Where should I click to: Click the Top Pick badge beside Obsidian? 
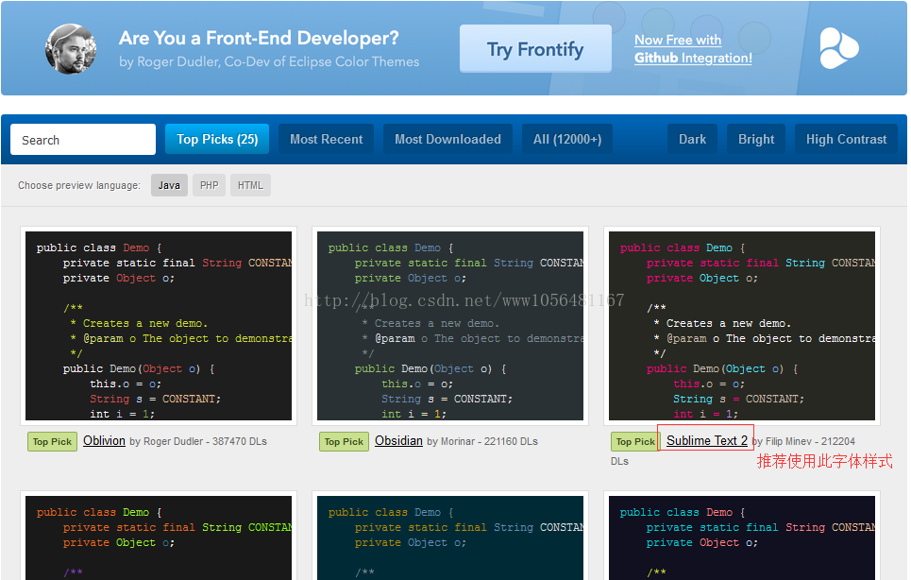[x=344, y=442]
